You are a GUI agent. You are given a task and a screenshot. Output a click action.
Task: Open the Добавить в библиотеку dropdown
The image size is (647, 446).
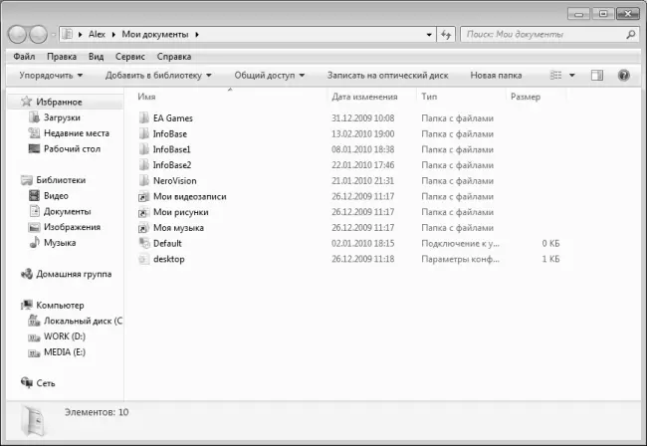(158, 75)
